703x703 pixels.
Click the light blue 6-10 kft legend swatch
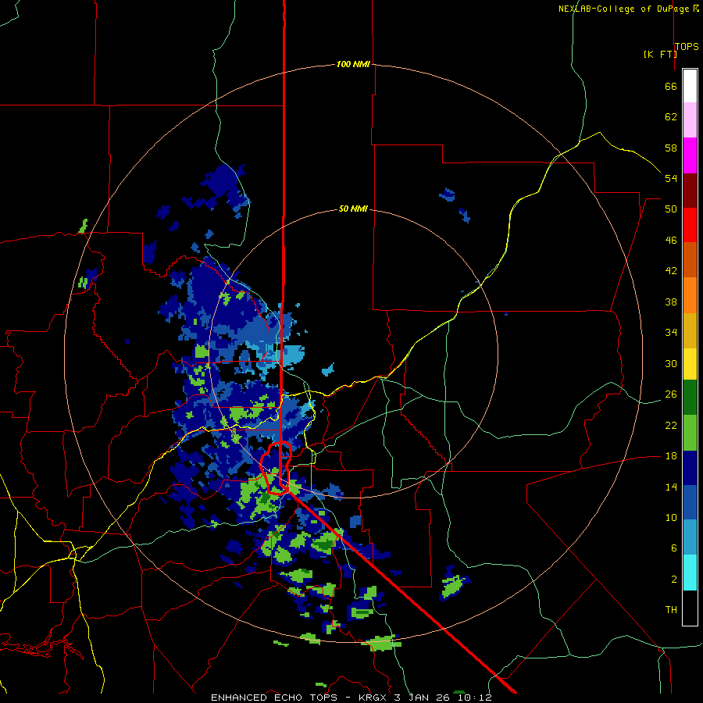690,537
